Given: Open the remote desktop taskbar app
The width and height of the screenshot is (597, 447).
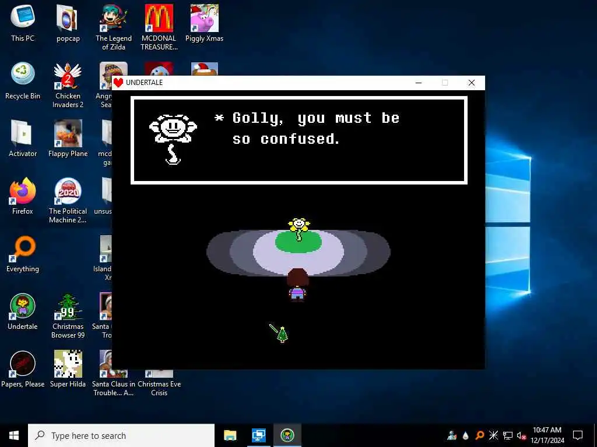Looking at the screenshot, I should [x=258, y=435].
